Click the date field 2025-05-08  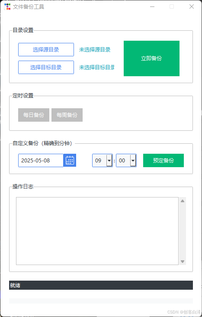41,161
